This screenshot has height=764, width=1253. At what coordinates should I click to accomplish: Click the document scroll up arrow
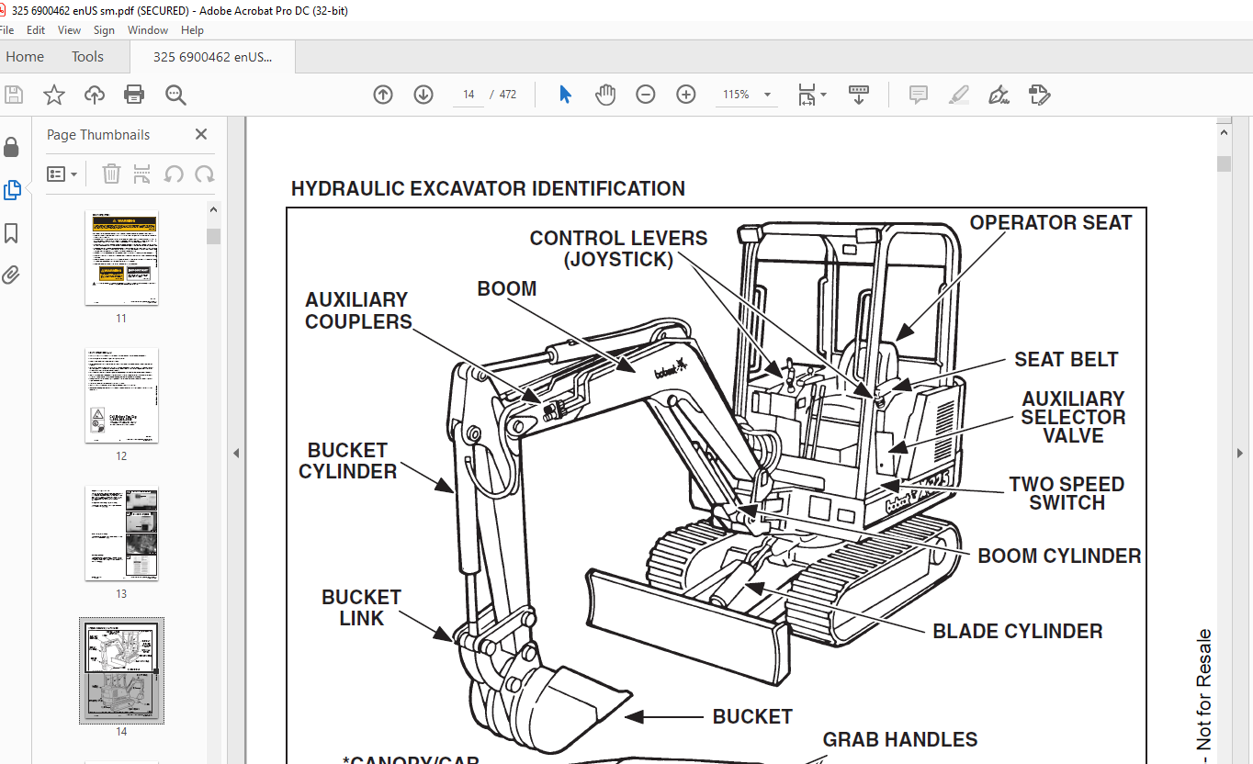coord(1224,134)
